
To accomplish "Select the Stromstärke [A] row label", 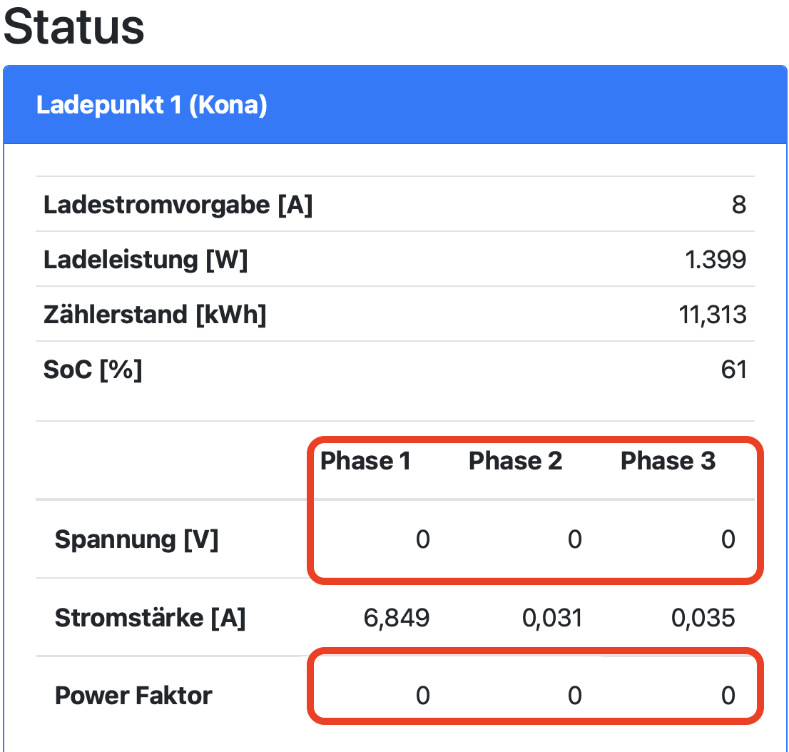I will [x=150, y=617].
